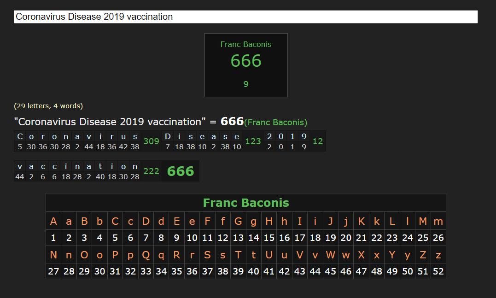Viewport: 496px width, 298px height.
Task: Select the vaccination word total 222
Action: (151, 171)
